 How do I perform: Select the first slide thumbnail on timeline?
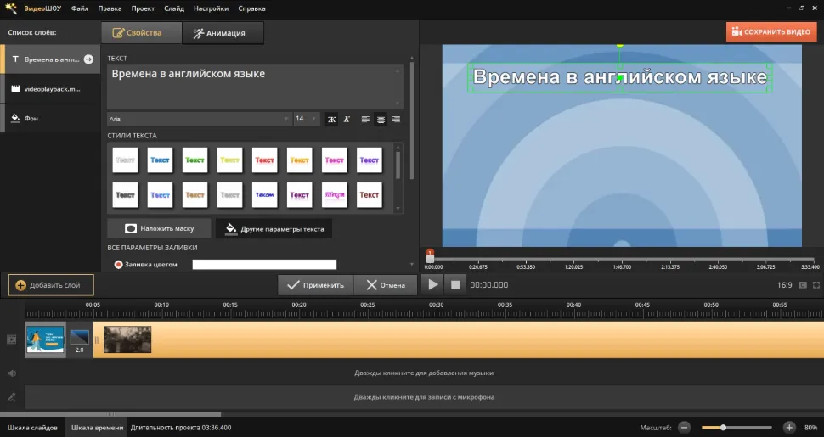[45, 339]
